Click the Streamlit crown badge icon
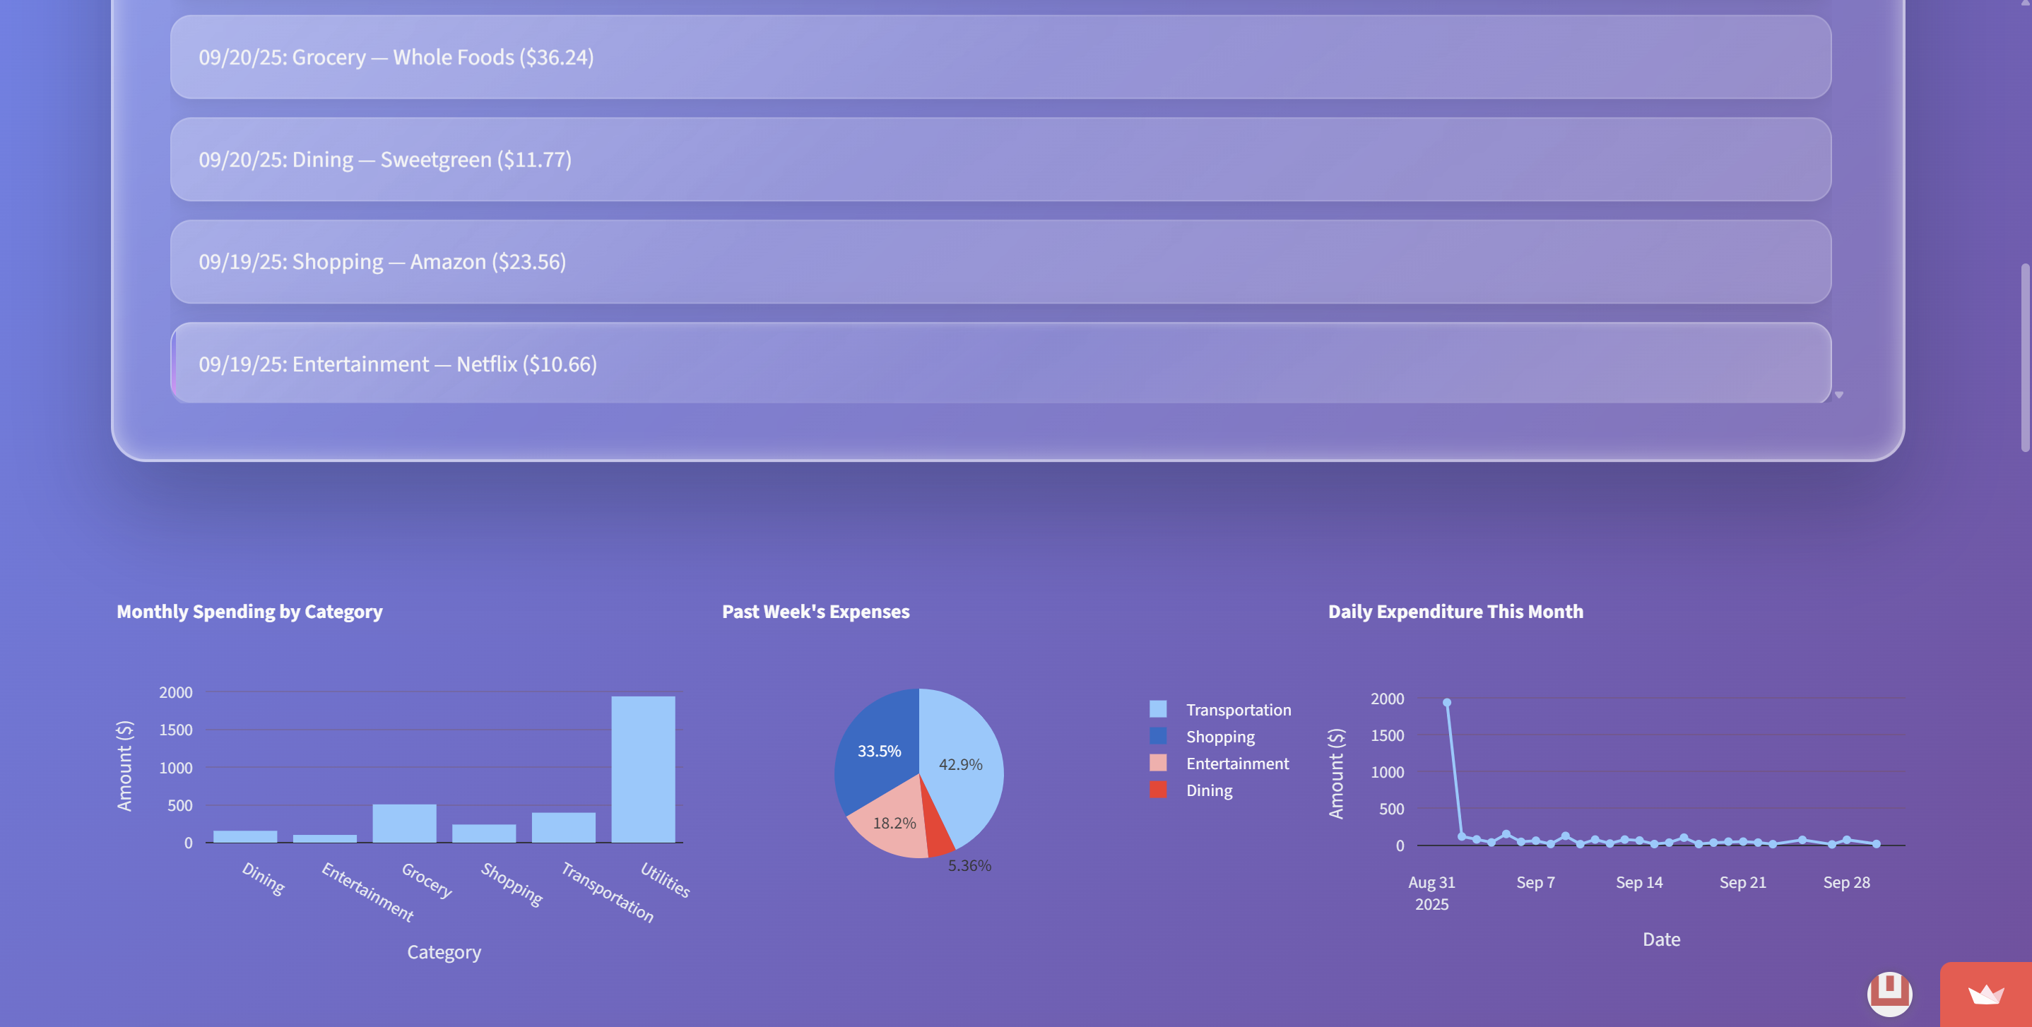Viewport: 2032px width, 1027px height. [1985, 995]
